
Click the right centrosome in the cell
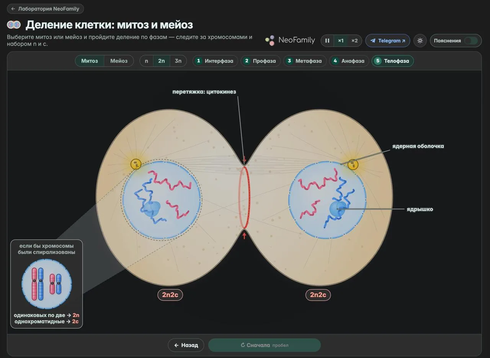353,165
